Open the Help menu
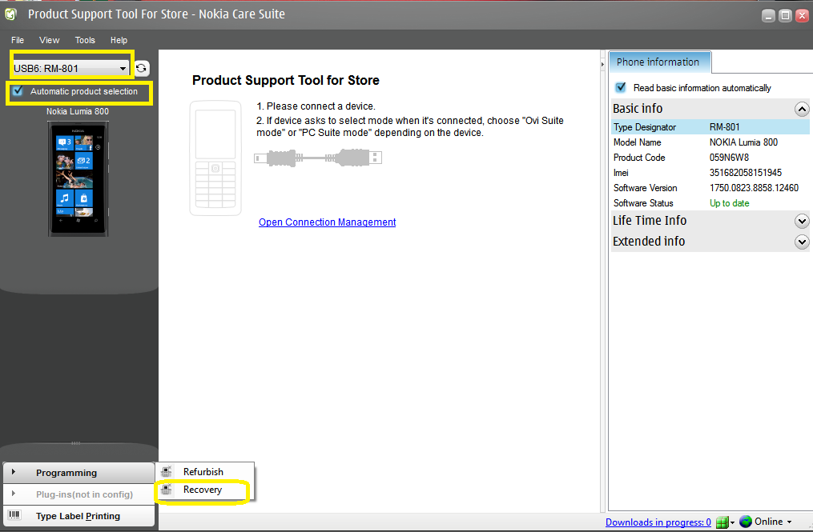This screenshot has height=532, width=813. tap(119, 40)
